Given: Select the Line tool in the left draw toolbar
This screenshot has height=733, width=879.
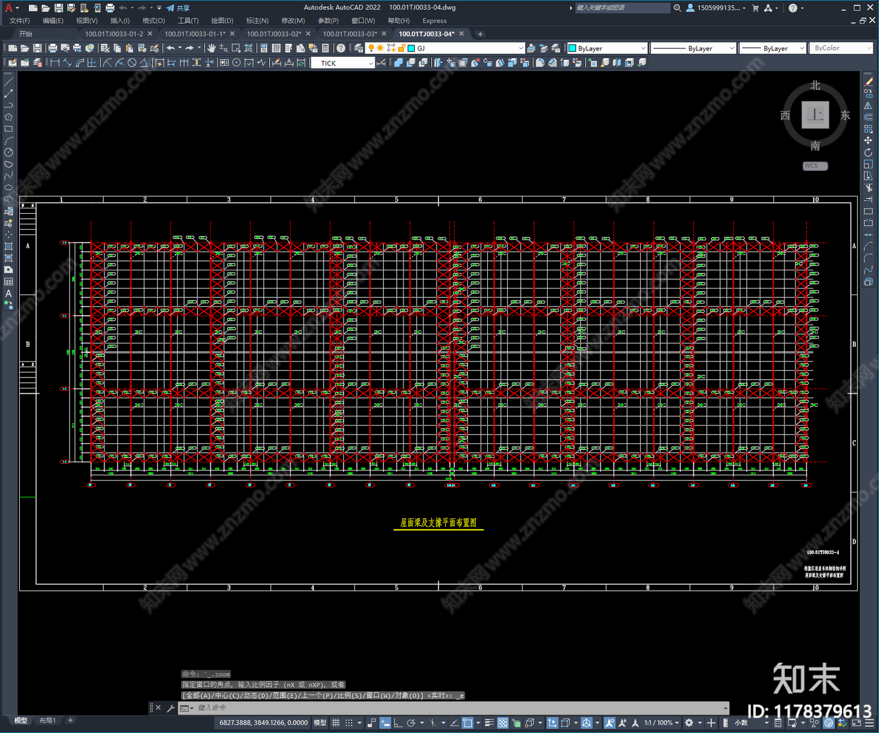Looking at the screenshot, I should click(8, 82).
